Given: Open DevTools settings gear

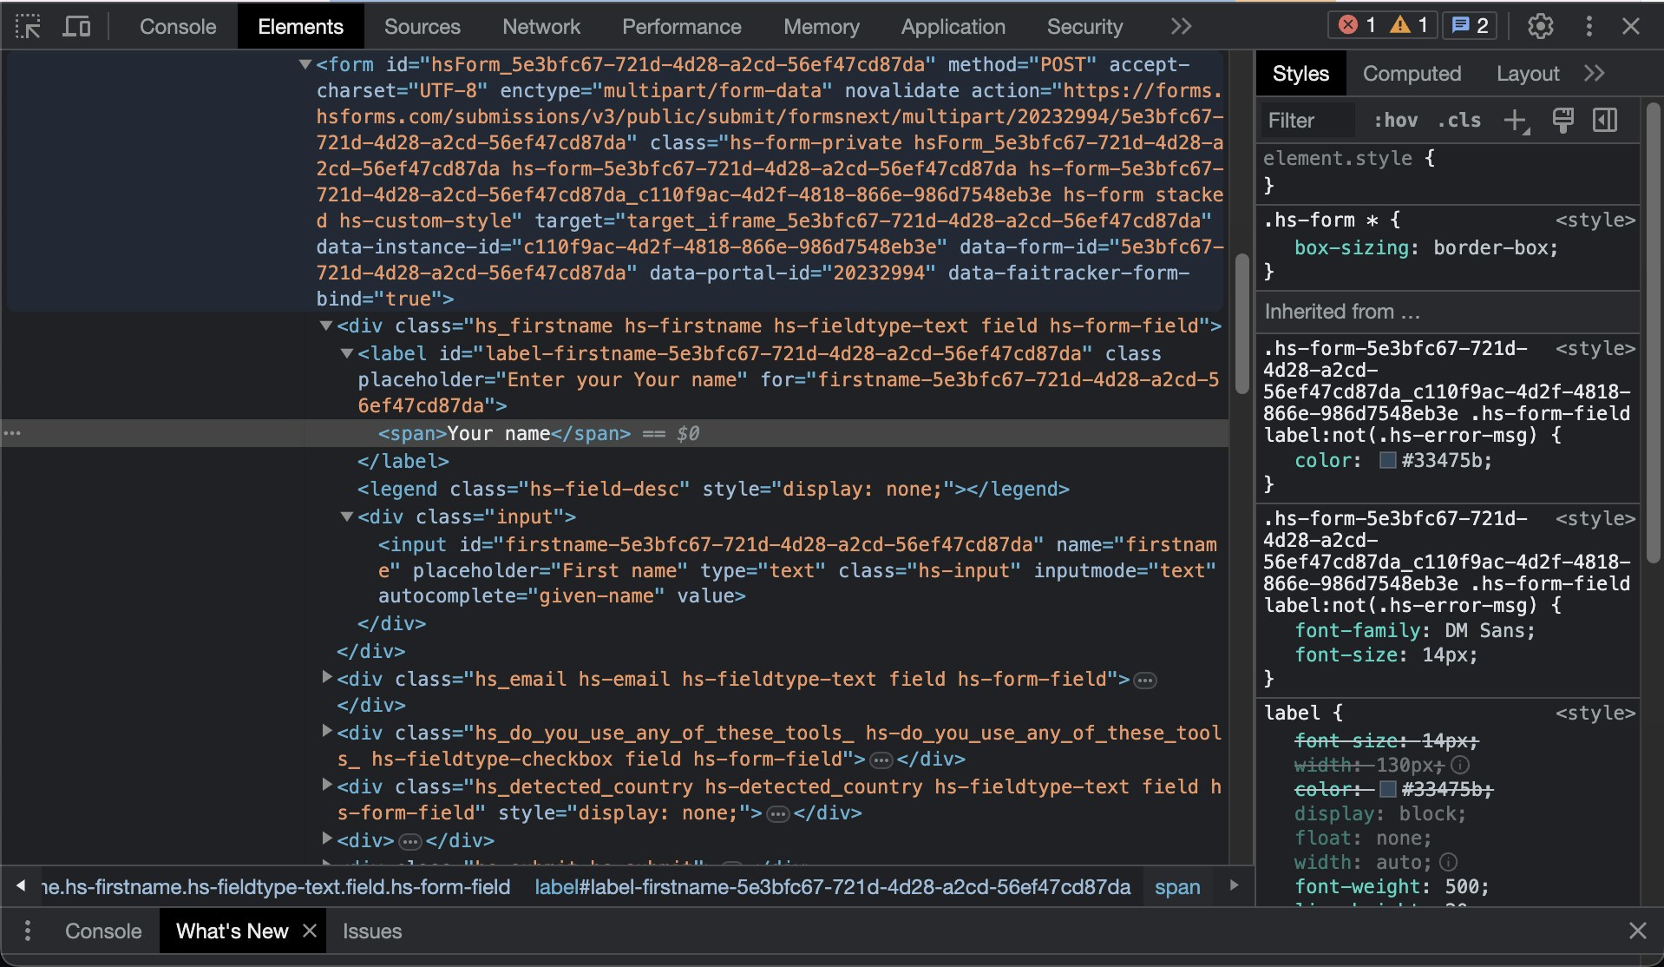Looking at the screenshot, I should click(x=1540, y=26).
